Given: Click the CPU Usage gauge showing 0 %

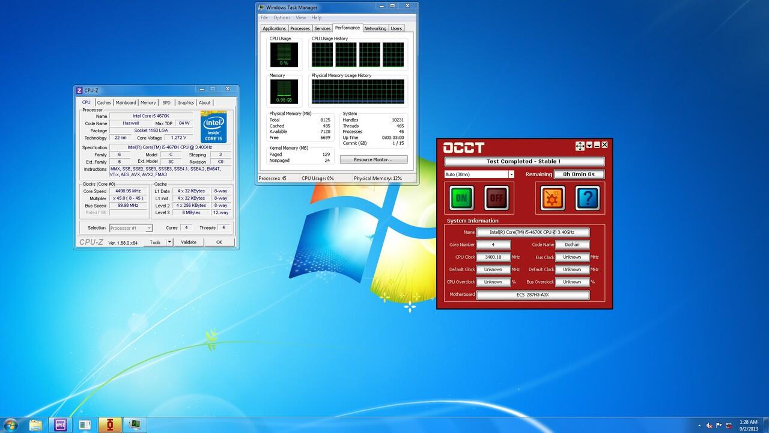Looking at the screenshot, I should tap(284, 55).
